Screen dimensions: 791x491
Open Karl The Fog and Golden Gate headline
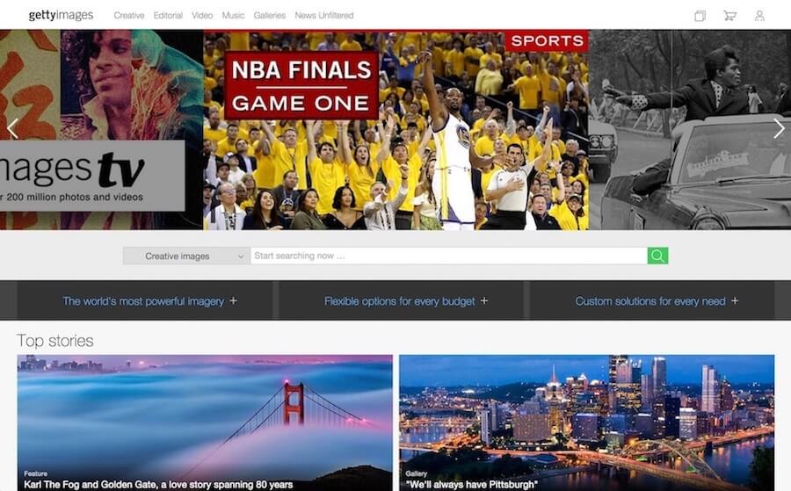[x=158, y=485]
